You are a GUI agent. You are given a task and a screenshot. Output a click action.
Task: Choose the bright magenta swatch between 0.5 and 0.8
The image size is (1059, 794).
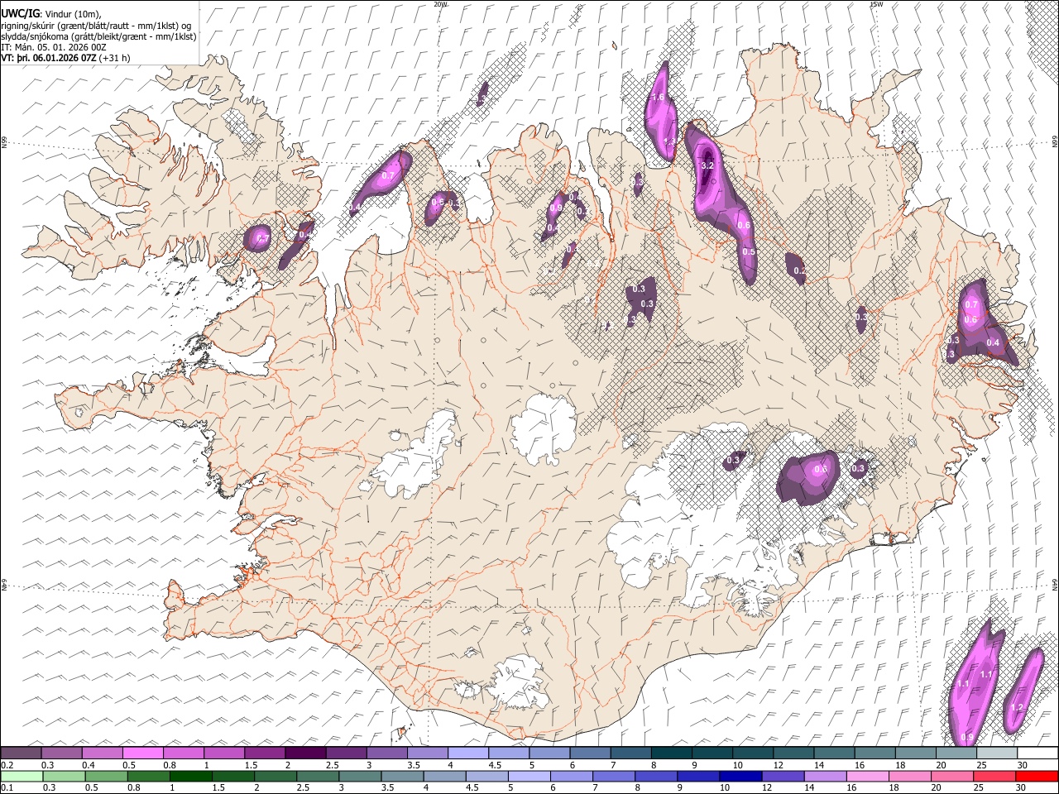142,753
